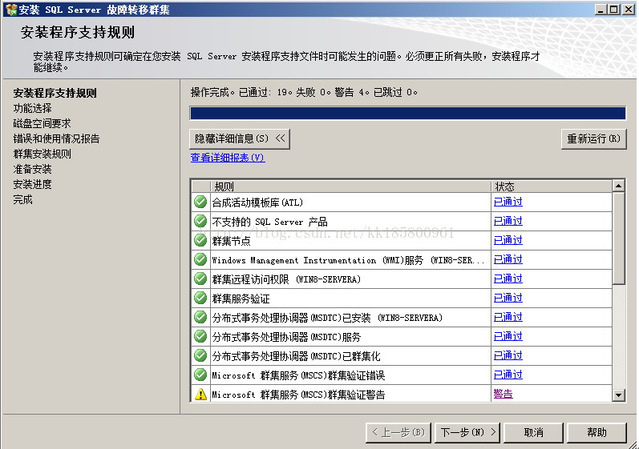639x449 pixels.
Task: Click green check icon for MSCS 群集验证错误
Action: (x=200, y=375)
